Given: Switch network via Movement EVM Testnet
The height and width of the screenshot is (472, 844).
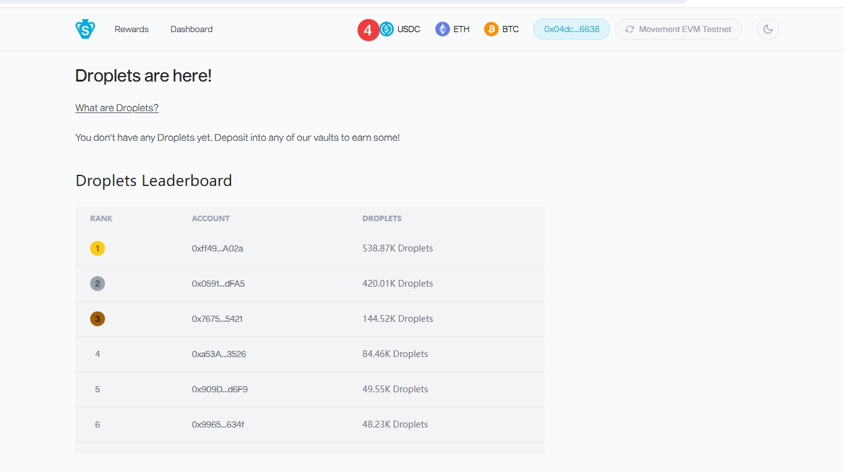Looking at the screenshot, I should point(678,29).
